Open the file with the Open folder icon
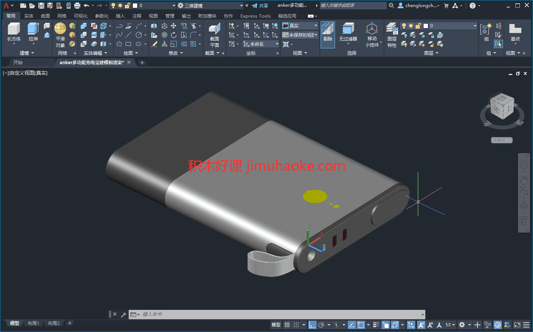 32,5
